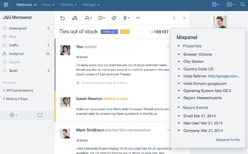Open Waiting 2 Days folder
The width and height of the screenshot is (248, 154).
(x=15, y=99)
